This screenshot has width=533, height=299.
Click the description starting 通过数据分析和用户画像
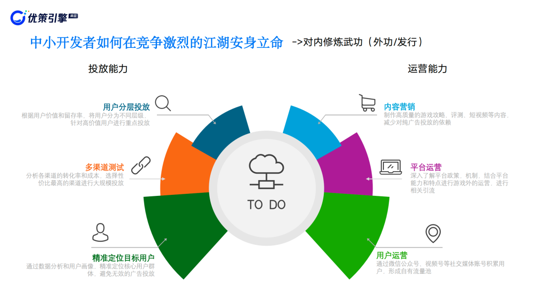point(90,270)
